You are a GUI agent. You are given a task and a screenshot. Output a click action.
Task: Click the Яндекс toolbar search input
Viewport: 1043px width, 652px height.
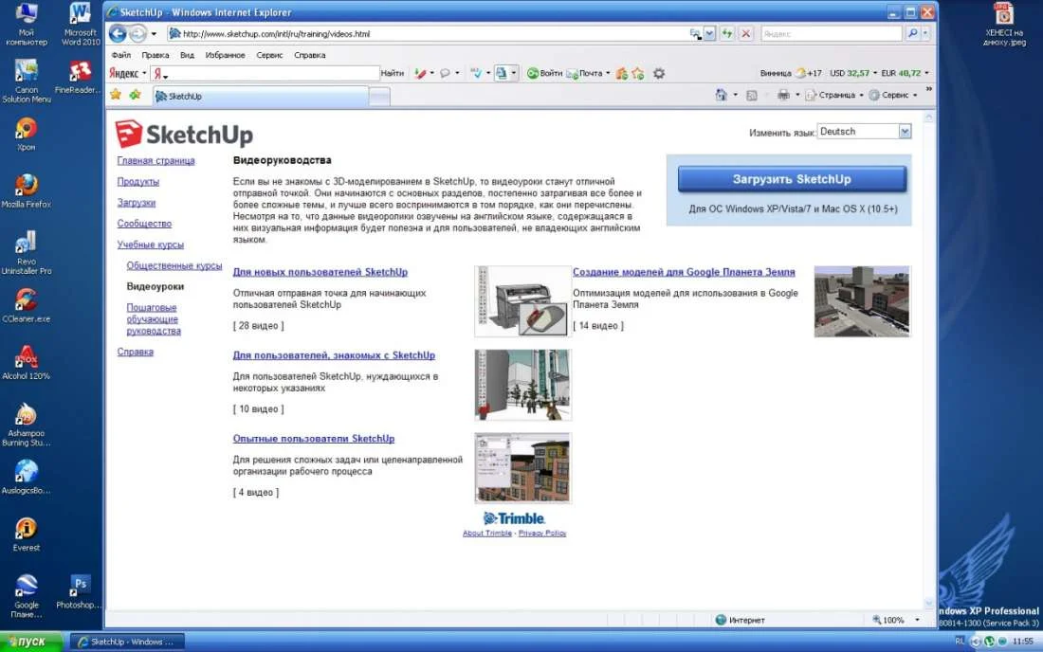tap(273, 73)
